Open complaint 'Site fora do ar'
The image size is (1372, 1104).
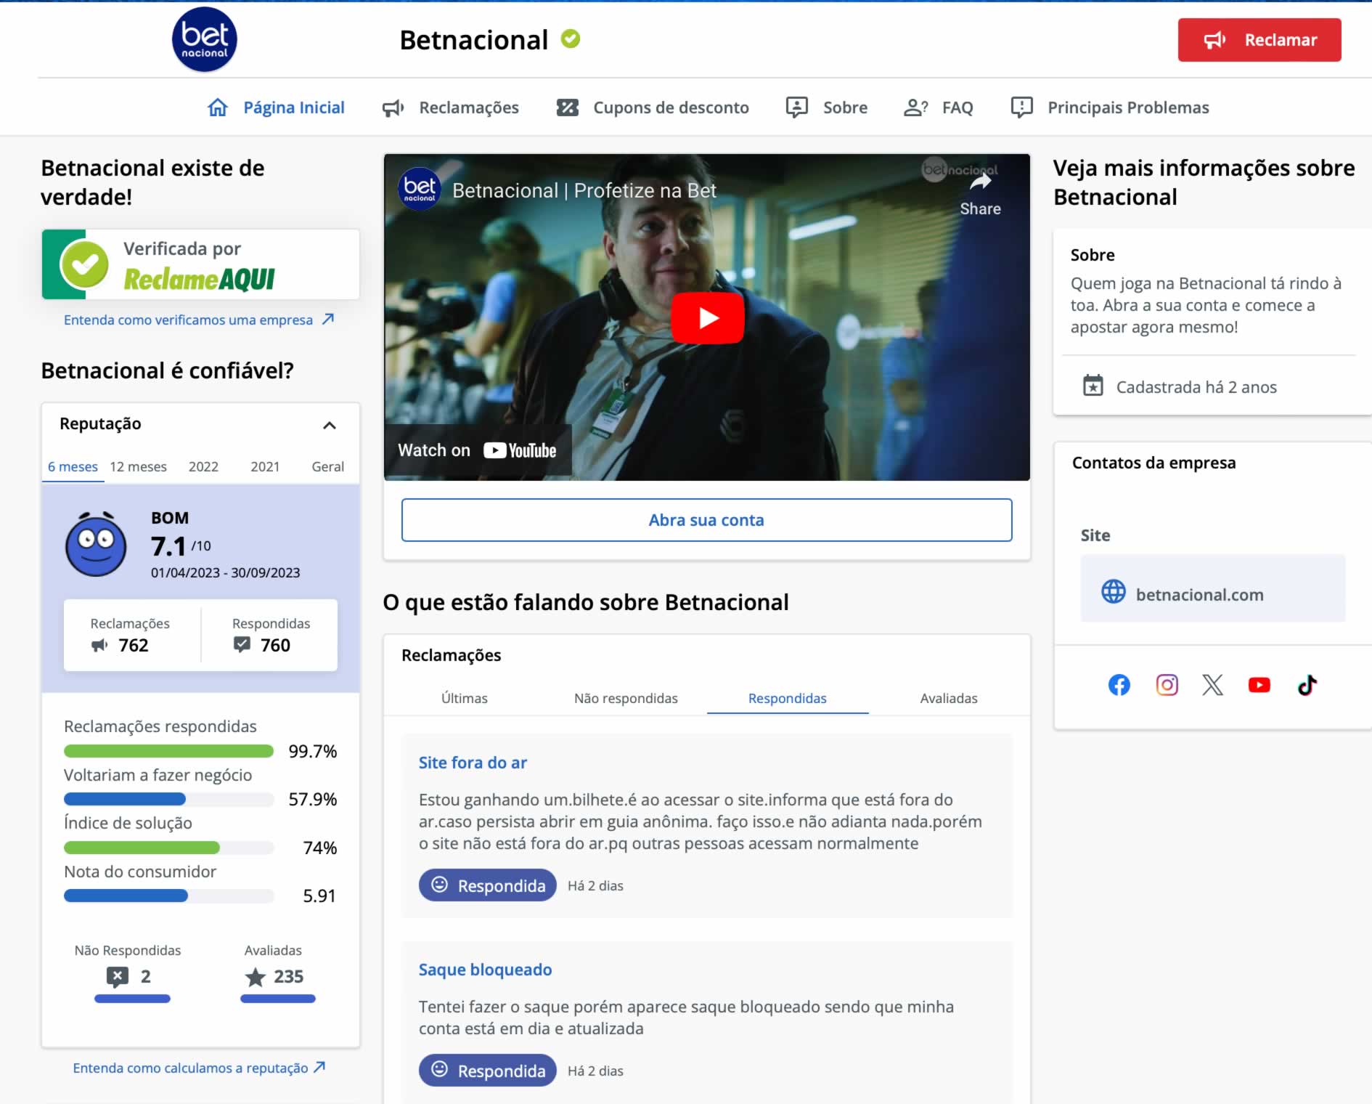click(x=473, y=763)
